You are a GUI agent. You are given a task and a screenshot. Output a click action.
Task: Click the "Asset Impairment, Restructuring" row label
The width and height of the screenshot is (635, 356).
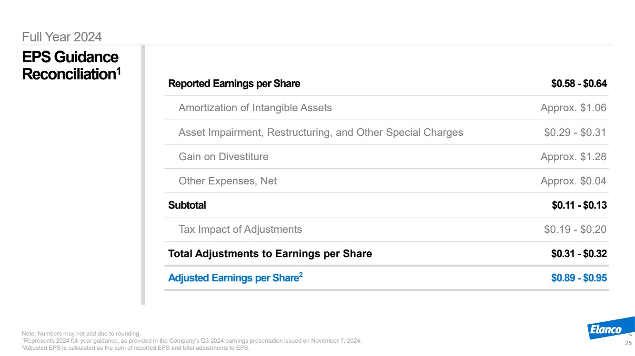[321, 132]
